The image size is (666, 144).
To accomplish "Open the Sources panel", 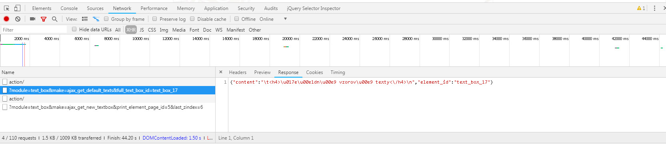I will (x=95, y=8).
